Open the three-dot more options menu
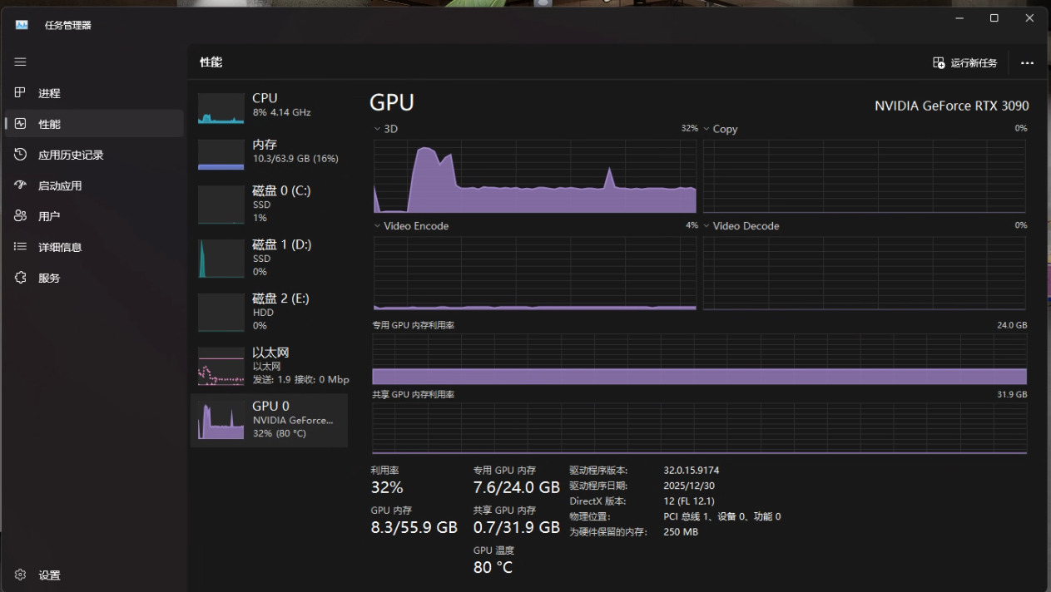The image size is (1051, 592). tap(1027, 63)
